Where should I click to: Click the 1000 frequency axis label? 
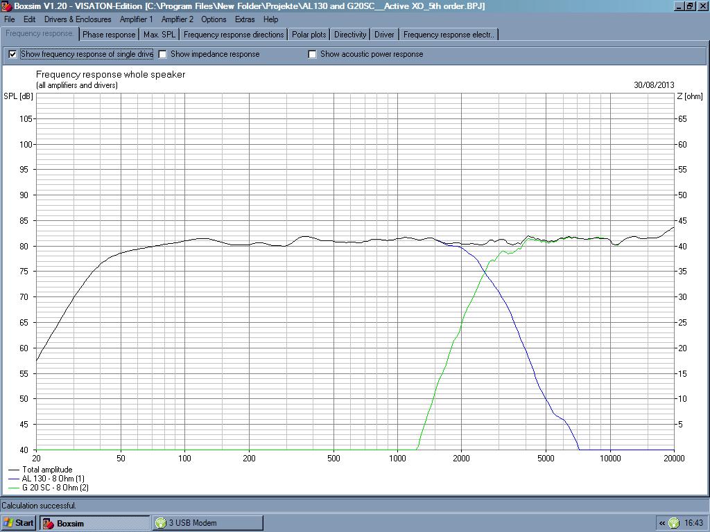[x=397, y=459]
